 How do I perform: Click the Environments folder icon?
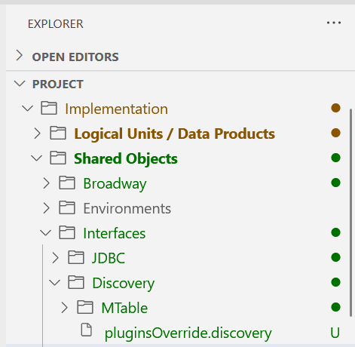click(67, 207)
